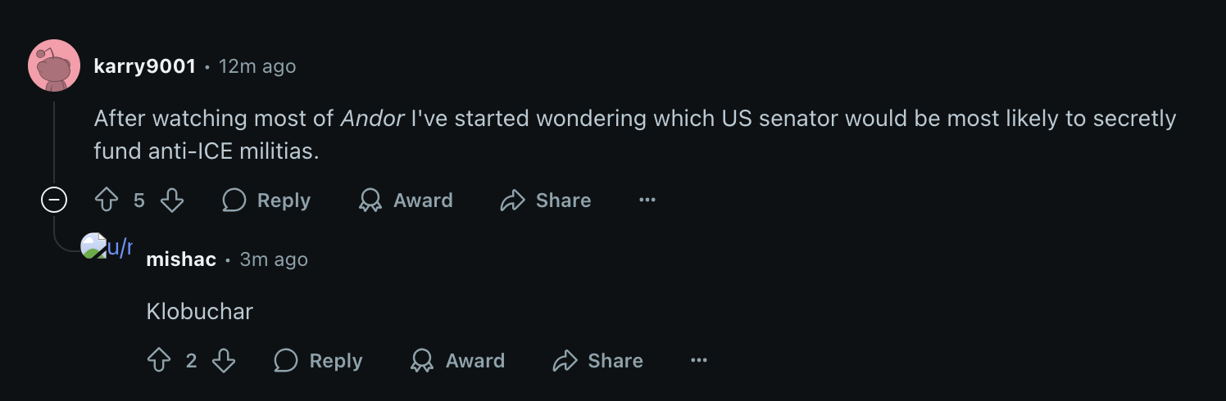Downvote mishac's Klobuchar reply
Viewport: 1226px width, 401px height.
pos(224,361)
